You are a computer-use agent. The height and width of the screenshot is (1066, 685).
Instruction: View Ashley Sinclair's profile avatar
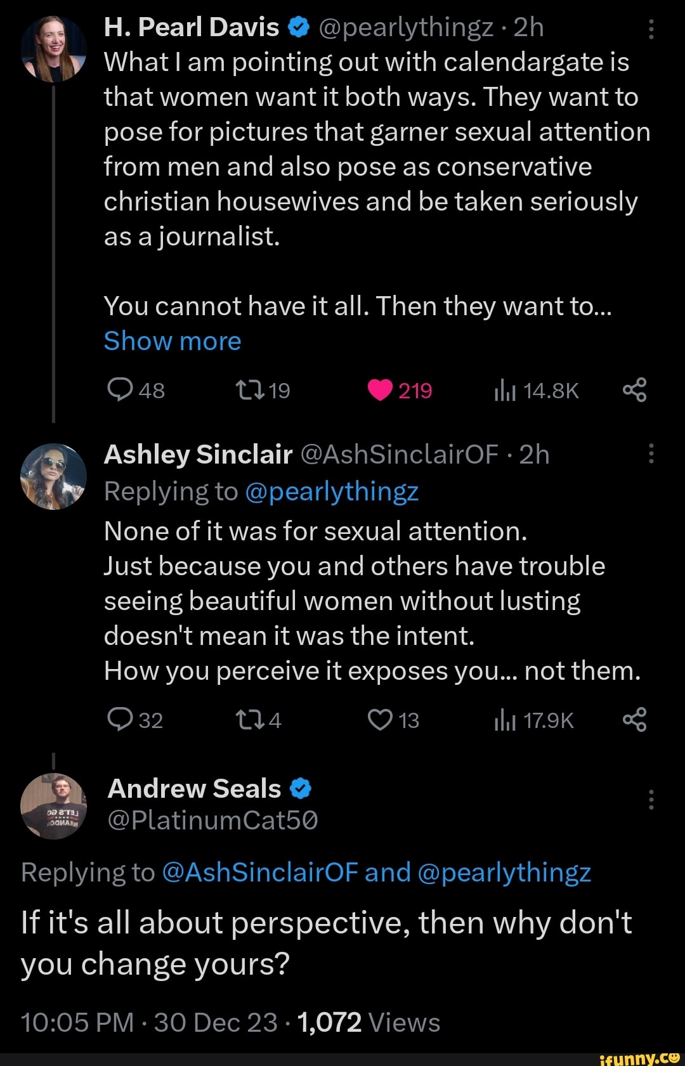click(x=53, y=476)
